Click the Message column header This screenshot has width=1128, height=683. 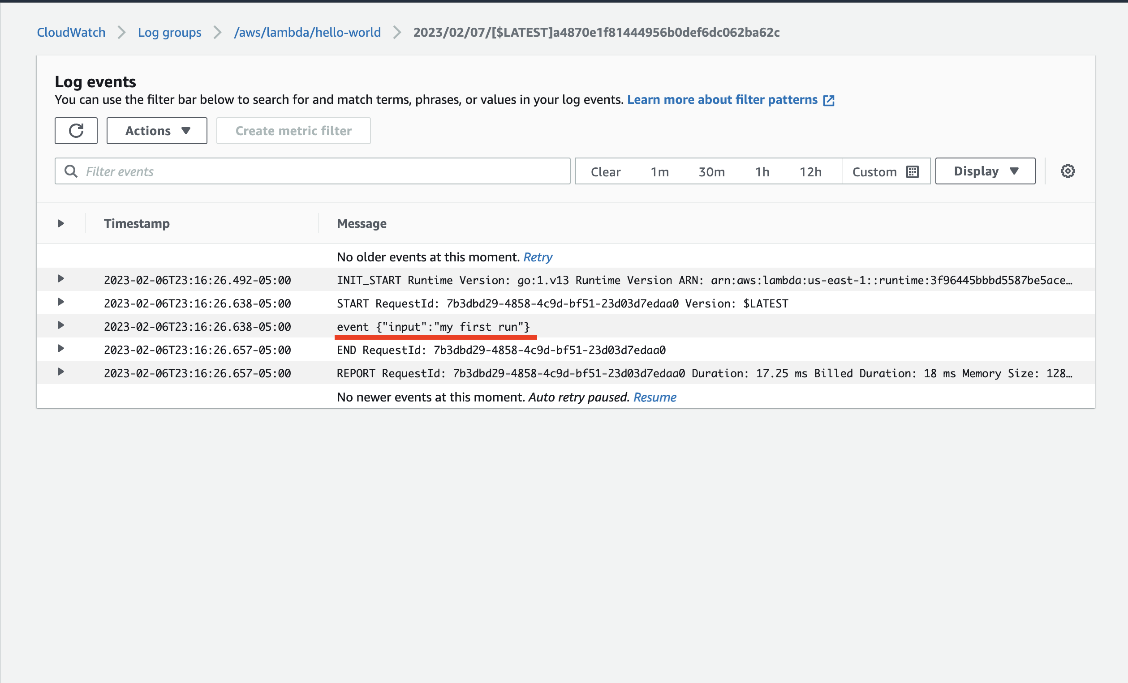pos(362,224)
